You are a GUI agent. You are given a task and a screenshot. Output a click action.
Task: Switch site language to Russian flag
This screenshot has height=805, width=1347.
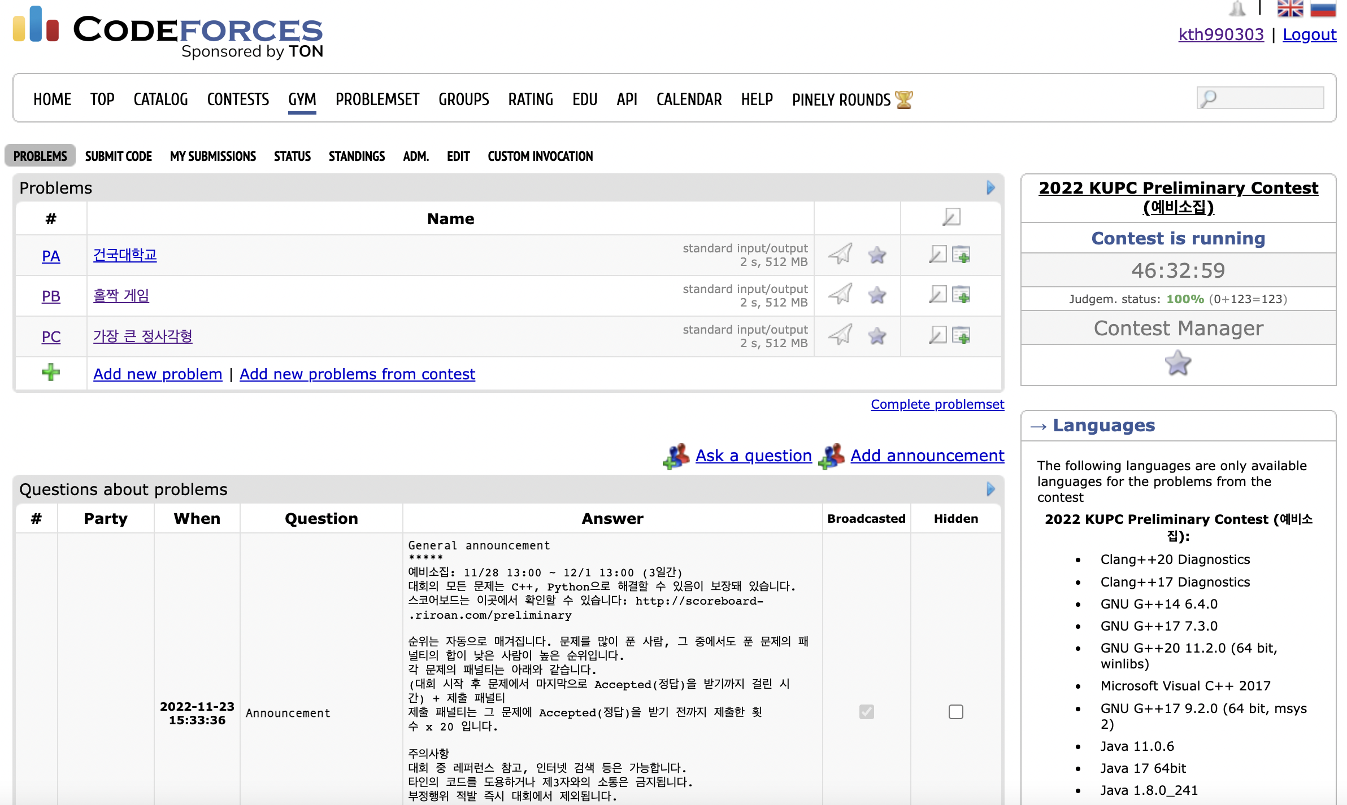pyautogui.click(x=1323, y=9)
